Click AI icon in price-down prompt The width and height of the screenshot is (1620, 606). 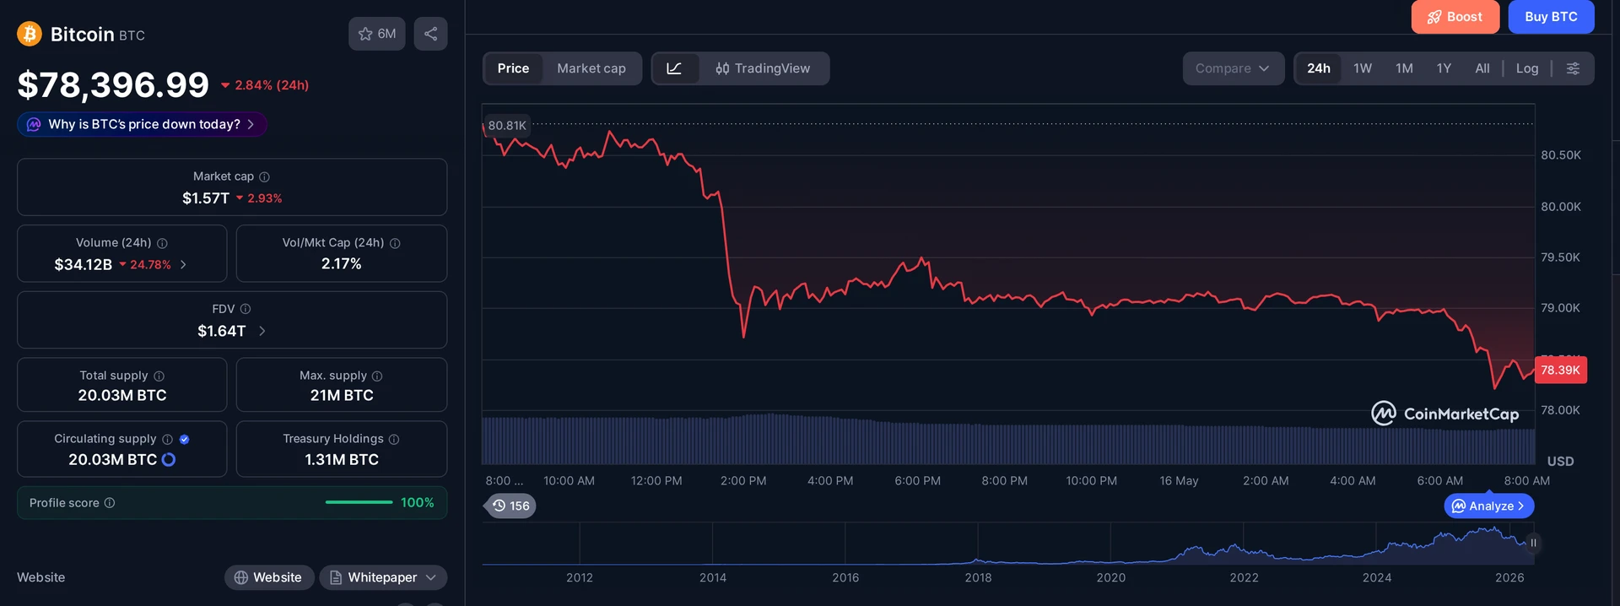(x=34, y=124)
